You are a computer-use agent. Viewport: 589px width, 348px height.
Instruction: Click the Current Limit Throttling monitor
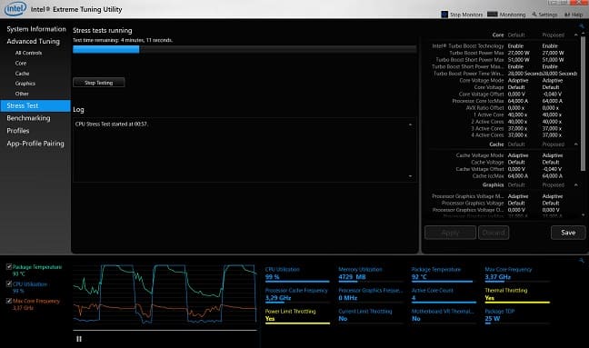pyautogui.click(x=370, y=315)
